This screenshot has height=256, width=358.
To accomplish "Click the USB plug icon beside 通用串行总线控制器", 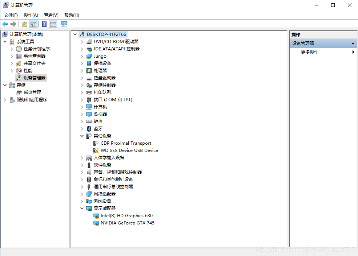I will [x=89, y=187].
